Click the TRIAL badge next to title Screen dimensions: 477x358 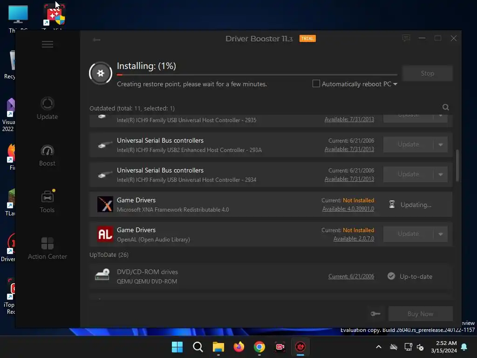pyautogui.click(x=307, y=39)
